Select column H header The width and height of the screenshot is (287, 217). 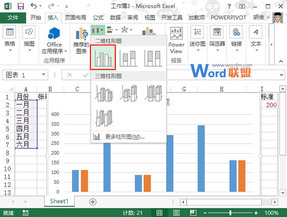[x=221, y=89]
